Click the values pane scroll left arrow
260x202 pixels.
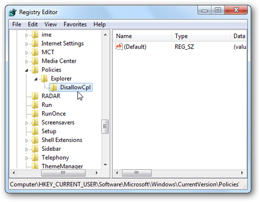coord(117,173)
